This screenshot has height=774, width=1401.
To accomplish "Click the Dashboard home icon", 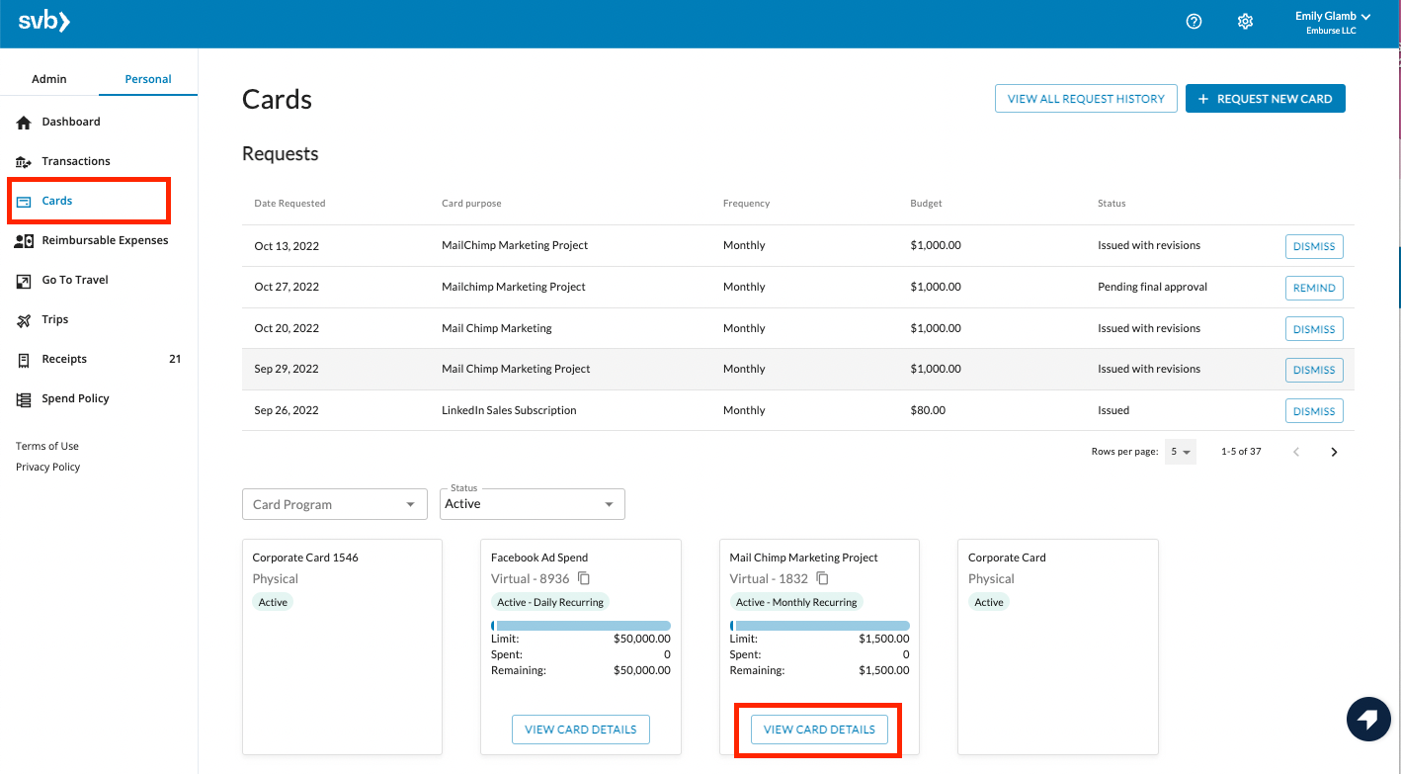I will tap(24, 123).
